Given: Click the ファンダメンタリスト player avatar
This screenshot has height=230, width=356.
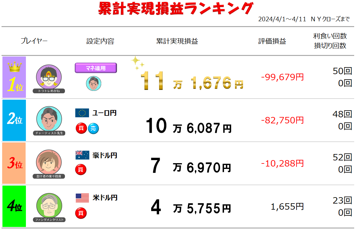Looking at the screenshot, I should pos(49,205).
